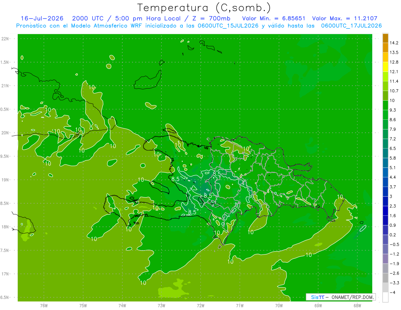The image size is (401, 310).
Task: Click the "74W" longitude label
Action: [122, 306]
